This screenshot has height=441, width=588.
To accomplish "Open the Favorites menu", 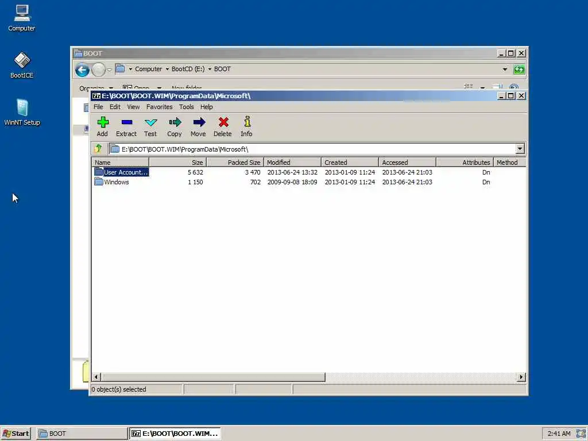I will point(160,107).
